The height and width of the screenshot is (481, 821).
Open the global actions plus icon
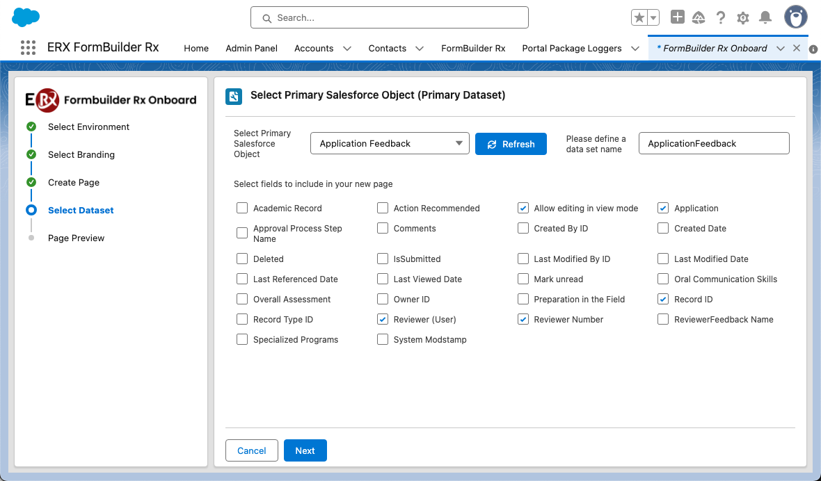coord(677,17)
